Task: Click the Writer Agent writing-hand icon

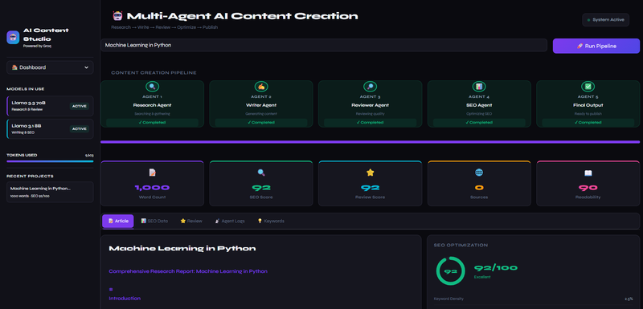Action: pyautogui.click(x=261, y=87)
